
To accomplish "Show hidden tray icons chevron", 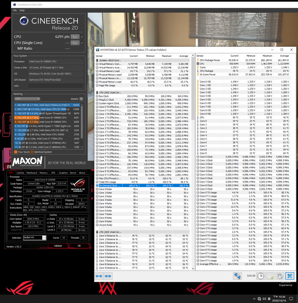I will tap(254, 299).
